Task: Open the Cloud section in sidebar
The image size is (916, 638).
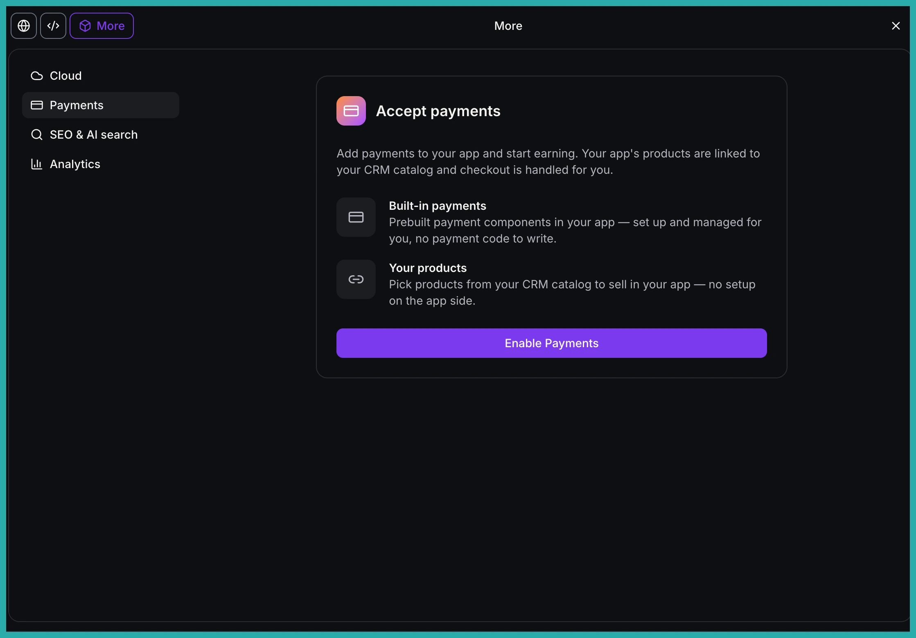Action: click(x=101, y=76)
